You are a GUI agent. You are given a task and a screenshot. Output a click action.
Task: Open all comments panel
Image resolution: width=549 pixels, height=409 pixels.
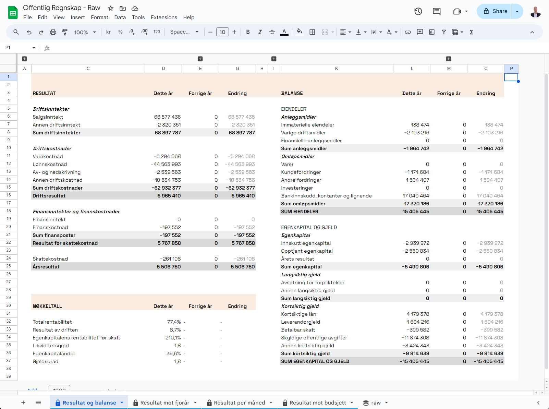point(437,11)
